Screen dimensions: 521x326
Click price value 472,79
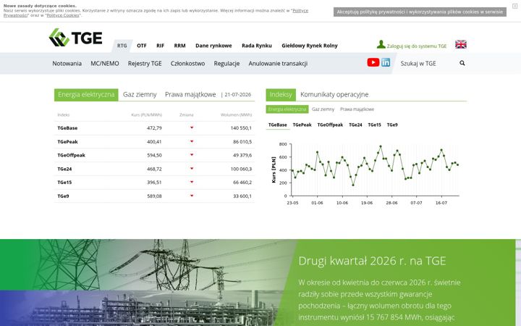point(154,128)
